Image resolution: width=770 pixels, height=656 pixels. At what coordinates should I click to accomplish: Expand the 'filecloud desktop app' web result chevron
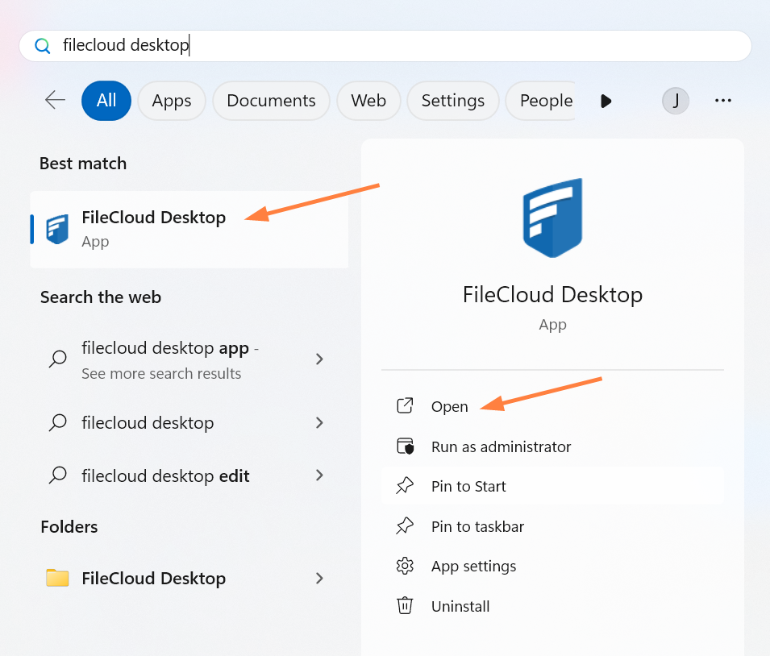(x=319, y=359)
